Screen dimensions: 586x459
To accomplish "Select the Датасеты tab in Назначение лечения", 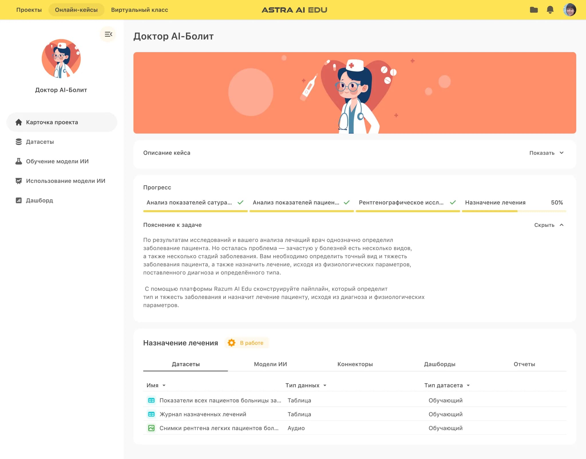I will (x=185, y=364).
